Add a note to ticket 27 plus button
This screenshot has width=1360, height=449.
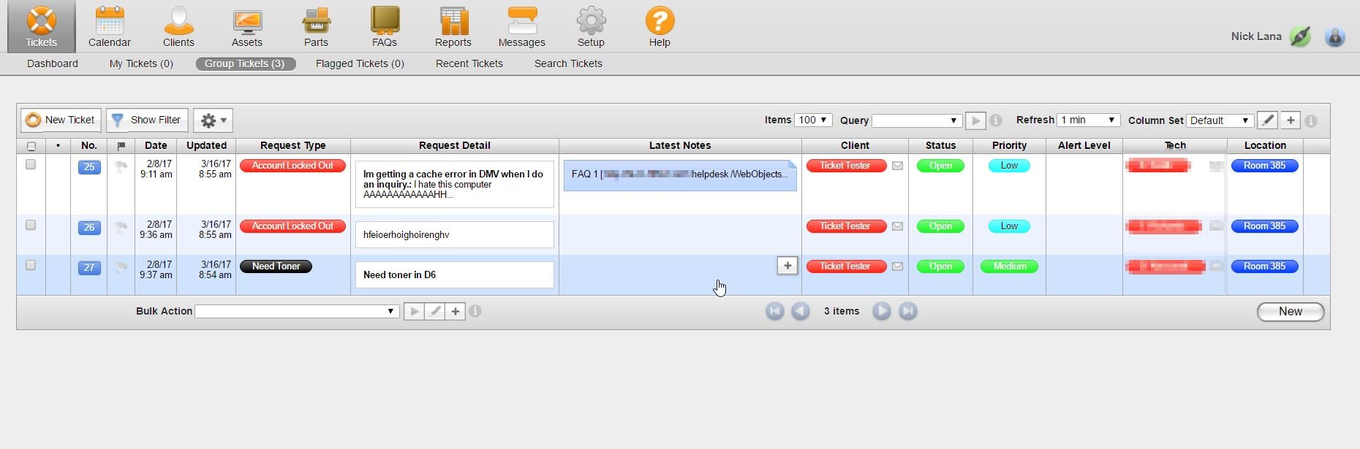787,266
